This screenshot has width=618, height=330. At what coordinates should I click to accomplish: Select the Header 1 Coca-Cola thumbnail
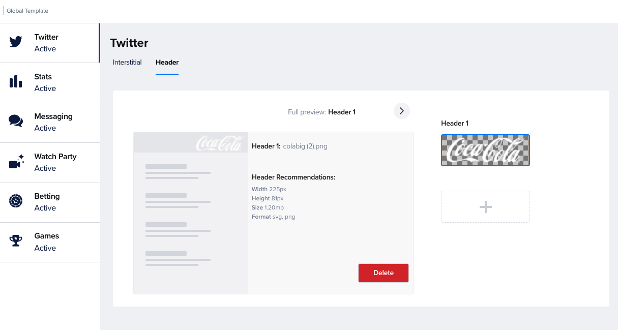click(x=485, y=150)
